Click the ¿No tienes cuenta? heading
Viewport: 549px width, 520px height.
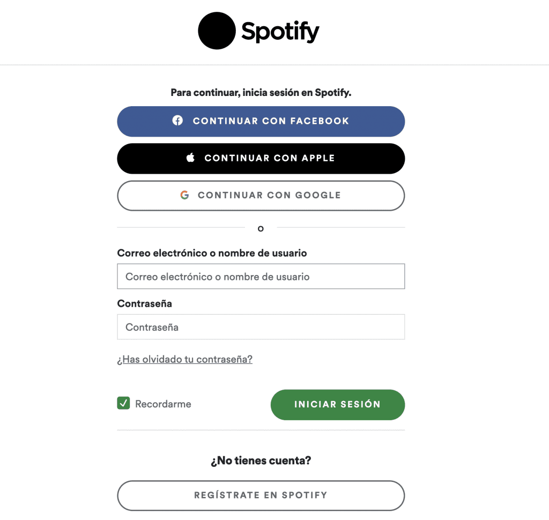tap(261, 460)
